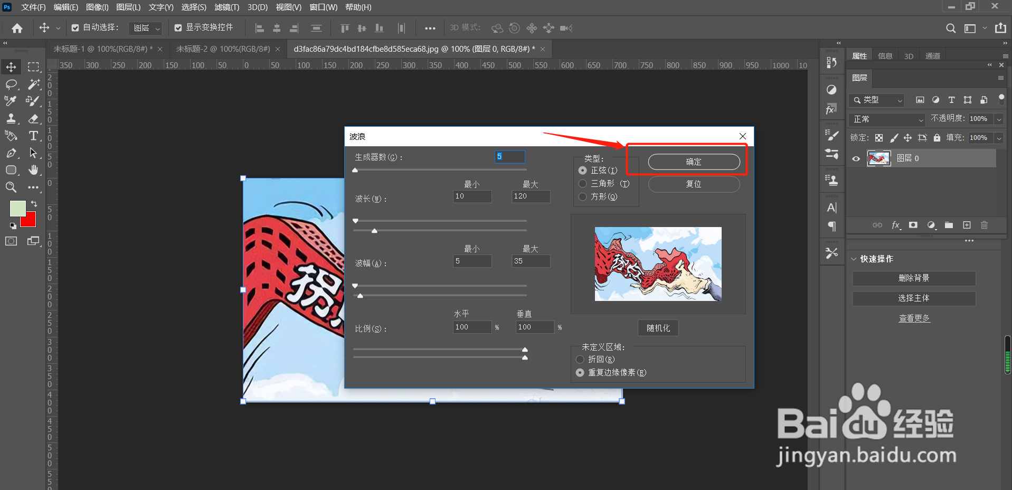The image size is (1012, 490).
Task: Collapse the 快速操作 section
Action: (854, 259)
